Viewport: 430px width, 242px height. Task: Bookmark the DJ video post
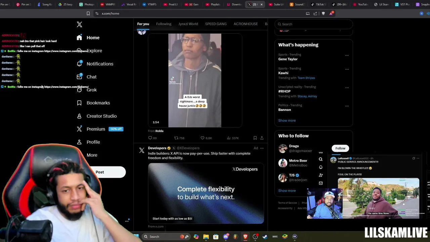255,138
